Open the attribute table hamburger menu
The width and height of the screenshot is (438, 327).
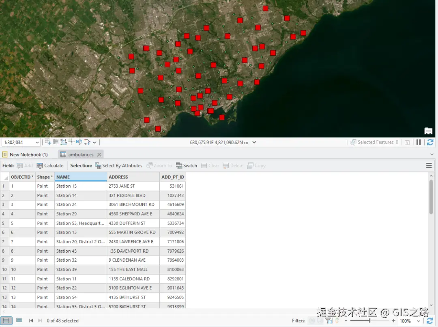coord(429,166)
